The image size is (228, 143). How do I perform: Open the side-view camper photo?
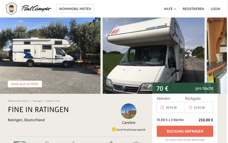point(50,56)
